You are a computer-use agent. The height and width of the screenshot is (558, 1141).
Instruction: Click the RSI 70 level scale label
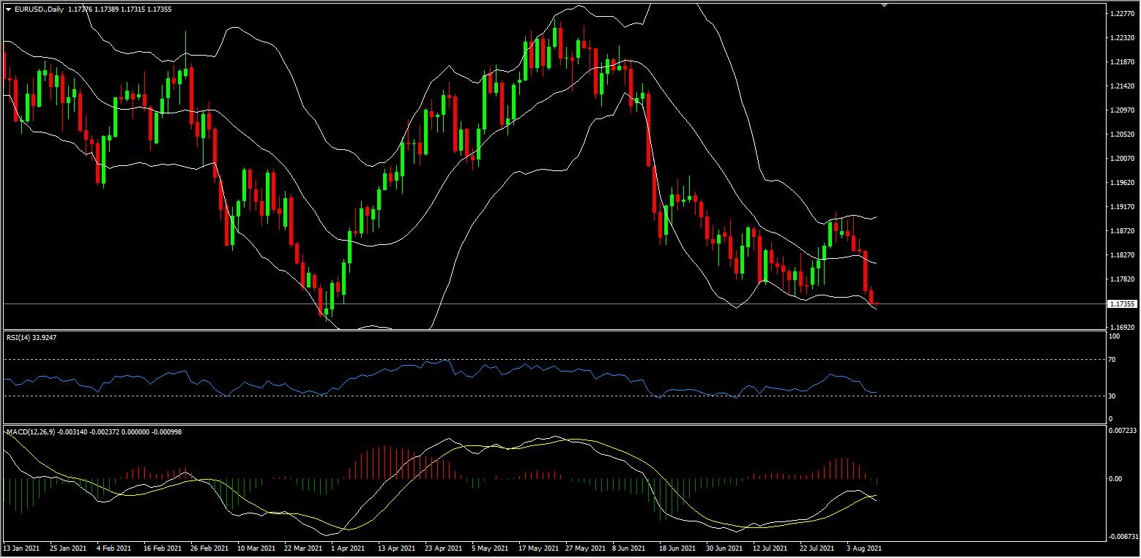[x=1114, y=360]
